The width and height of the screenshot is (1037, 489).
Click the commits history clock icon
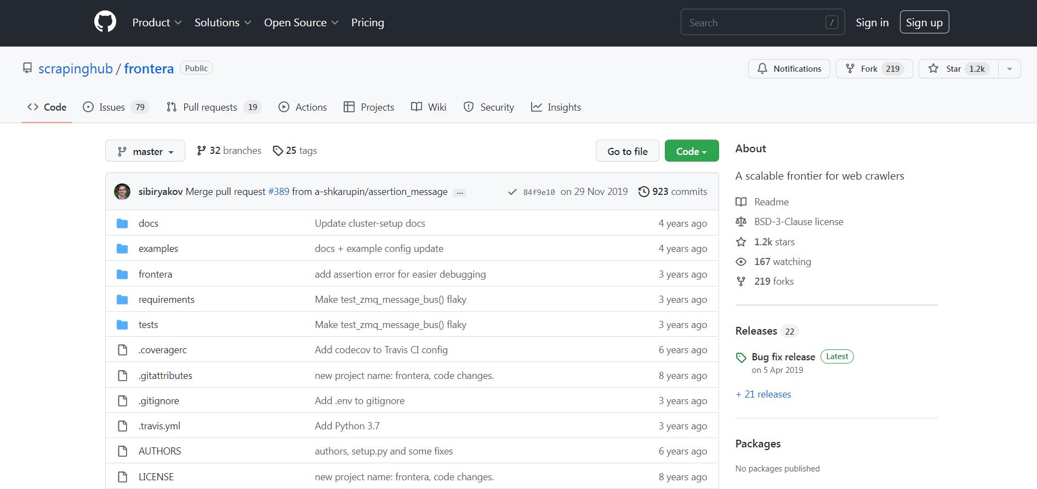[x=644, y=192]
